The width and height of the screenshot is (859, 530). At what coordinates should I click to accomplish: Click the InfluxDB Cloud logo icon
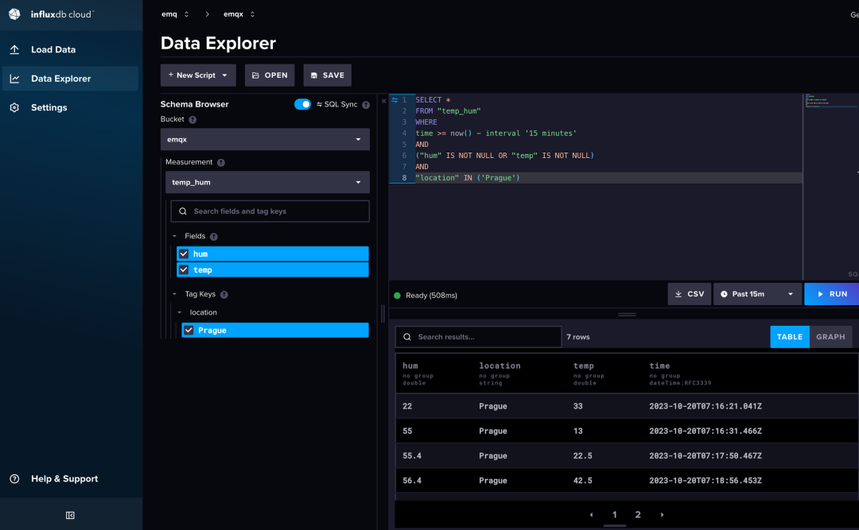pos(14,14)
